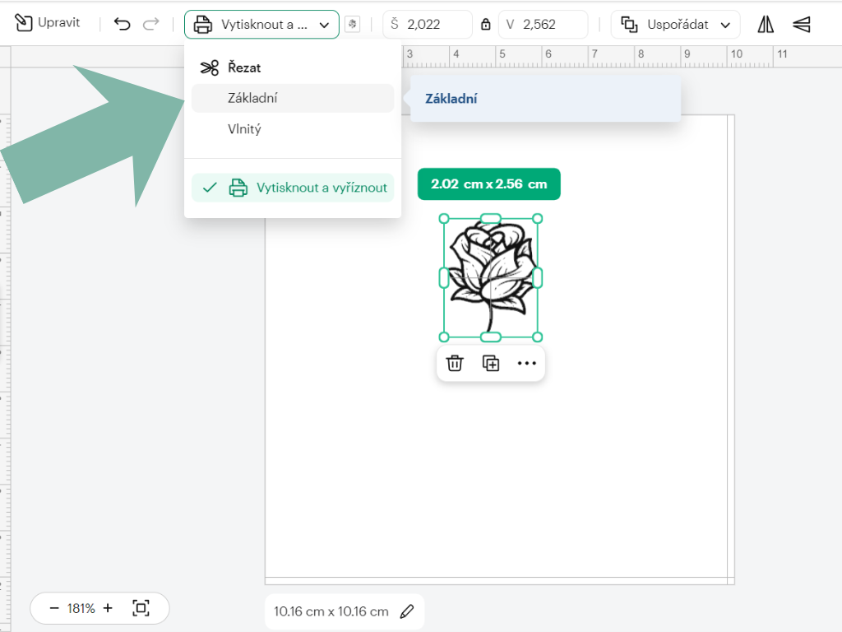
Task: Click the 10.16 cm x 10.16 cm label
Action: point(331,611)
